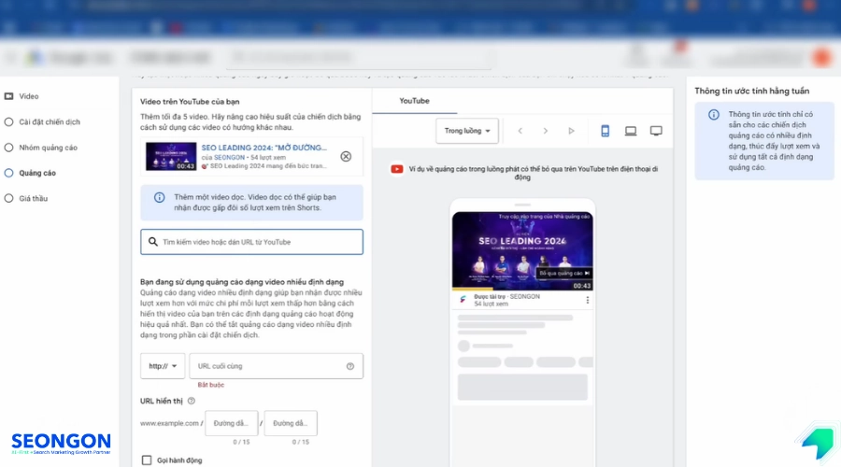Select mobile phone preview icon
Image resolution: width=841 pixels, height=467 pixels.
click(605, 131)
